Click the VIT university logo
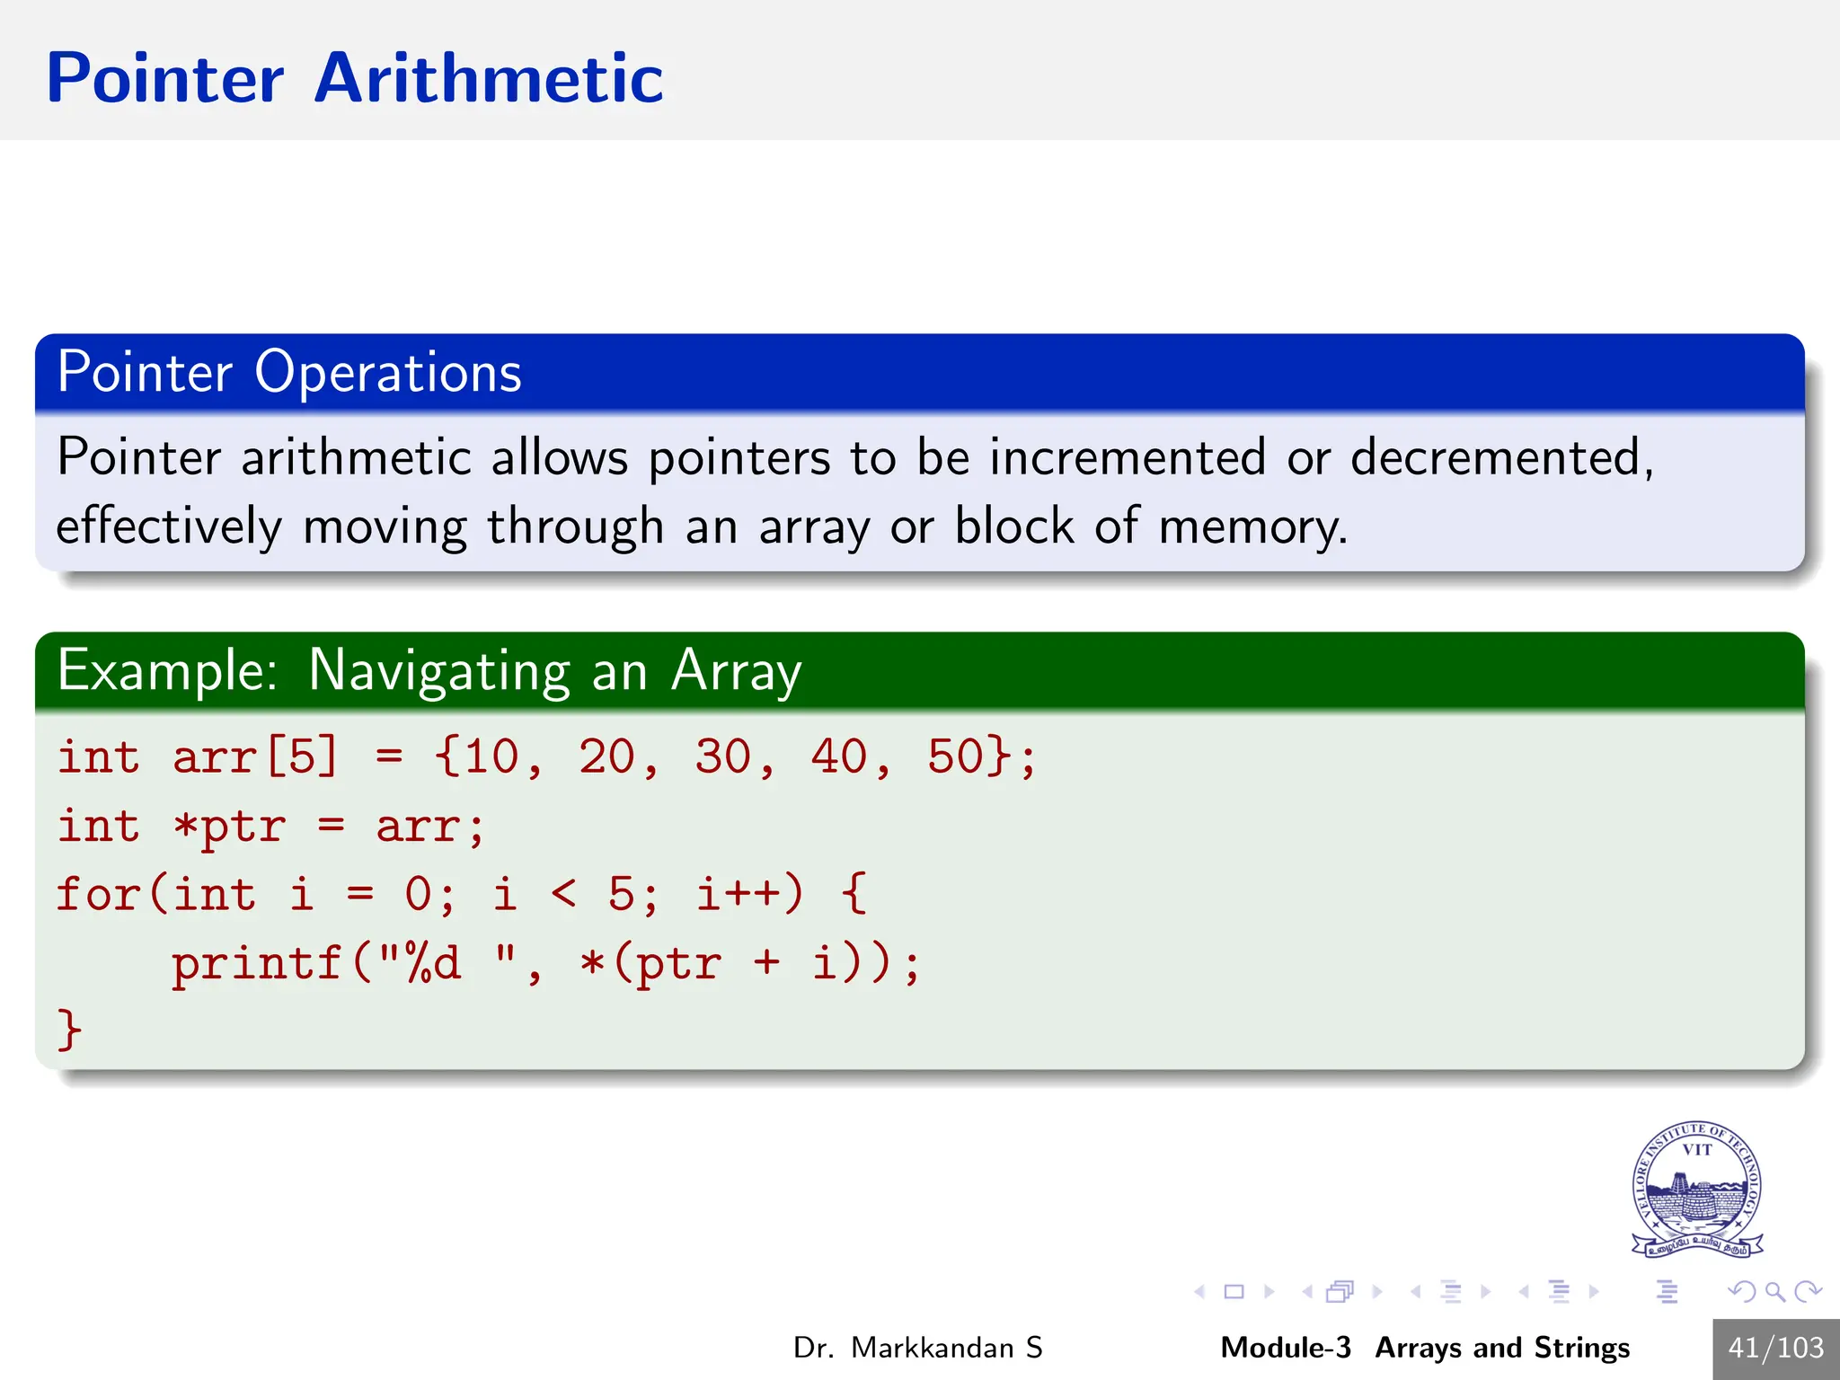This screenshot has height=1380, width=1840. [x=1696, y=1190]
